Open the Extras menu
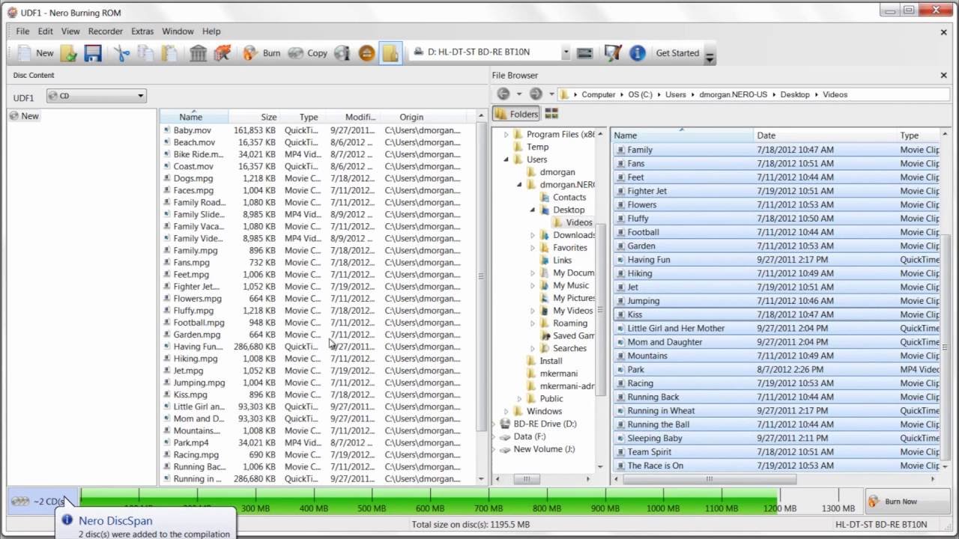This screenshot has height=539, width=959. coord(142,31)
